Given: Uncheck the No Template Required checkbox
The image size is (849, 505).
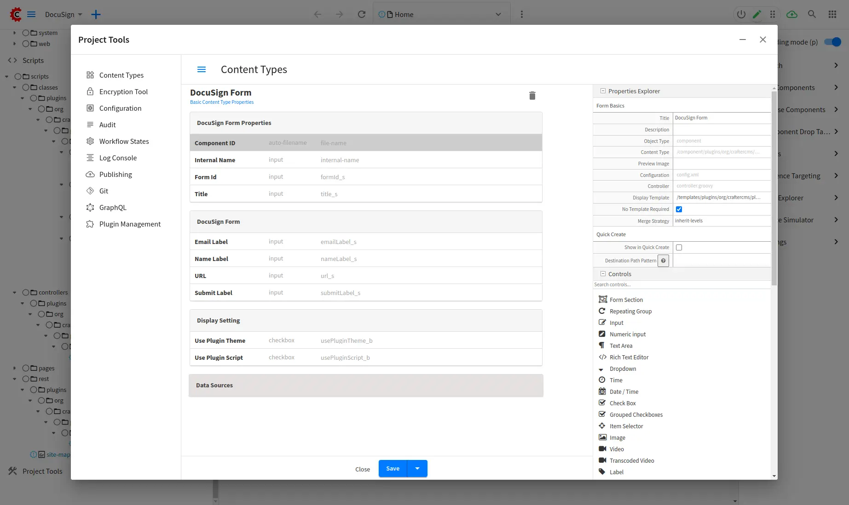Looking at the screenshot, I should tap(679, 209).
